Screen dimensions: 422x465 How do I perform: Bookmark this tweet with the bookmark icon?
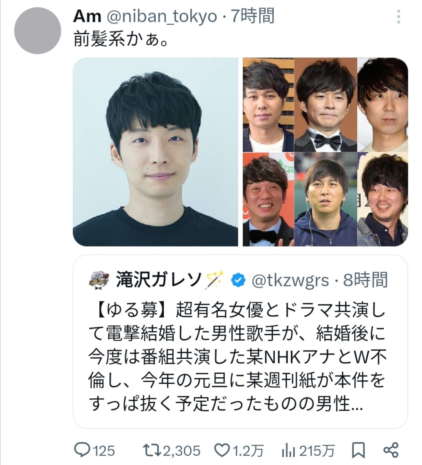click(358, 451)
